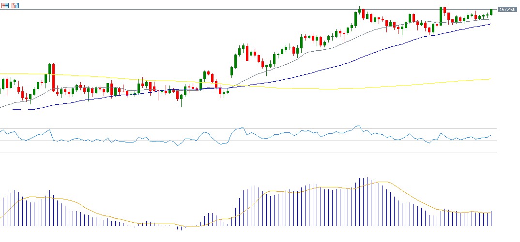Click the rightmost MACD histogram bar
520x242 pixels.
[x=491, y=219]
